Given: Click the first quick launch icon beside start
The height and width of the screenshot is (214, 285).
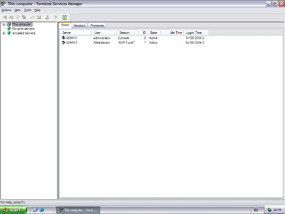Looking at the screenshot, I should [35, 210].
